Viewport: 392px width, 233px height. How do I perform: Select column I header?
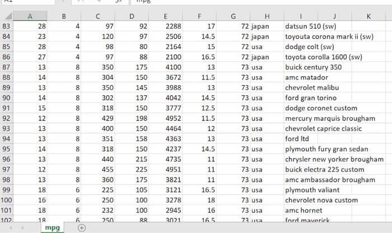(x=301, y=16)
